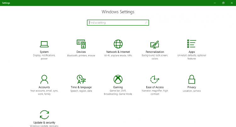Viewport: 236px width, 127px height.
Task: Click the Update & security label
Action: 44,123
